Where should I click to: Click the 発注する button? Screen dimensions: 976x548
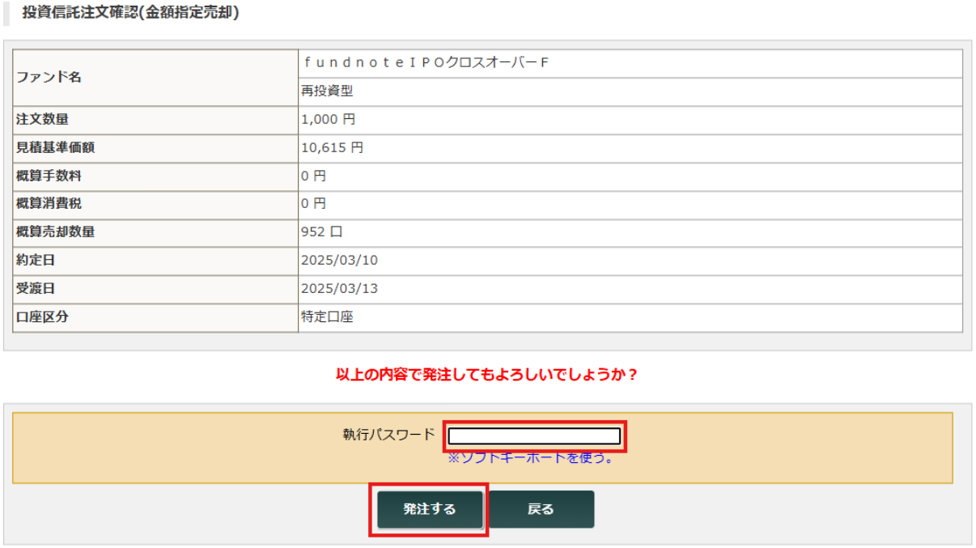[430, 509]
